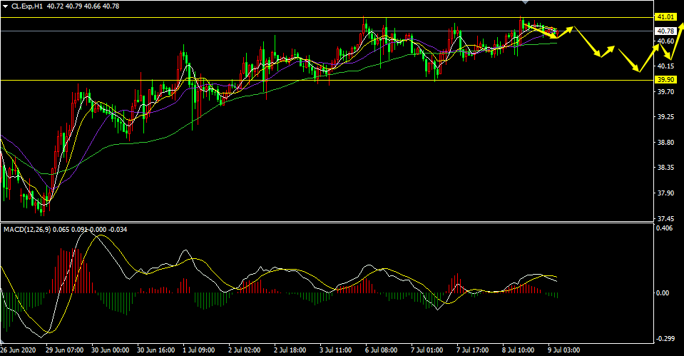Click the corner arrow icon in the MACD pane
684x356 pixels.
tap(4, 341)
